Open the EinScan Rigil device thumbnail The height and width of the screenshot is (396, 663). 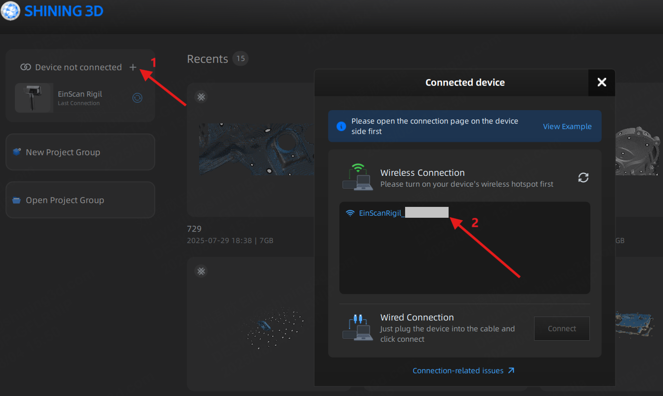click(x=34, y=98)
